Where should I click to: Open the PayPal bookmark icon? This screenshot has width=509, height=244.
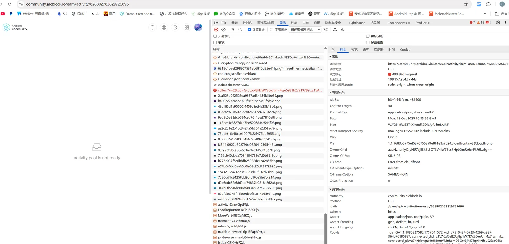[11, 14]
